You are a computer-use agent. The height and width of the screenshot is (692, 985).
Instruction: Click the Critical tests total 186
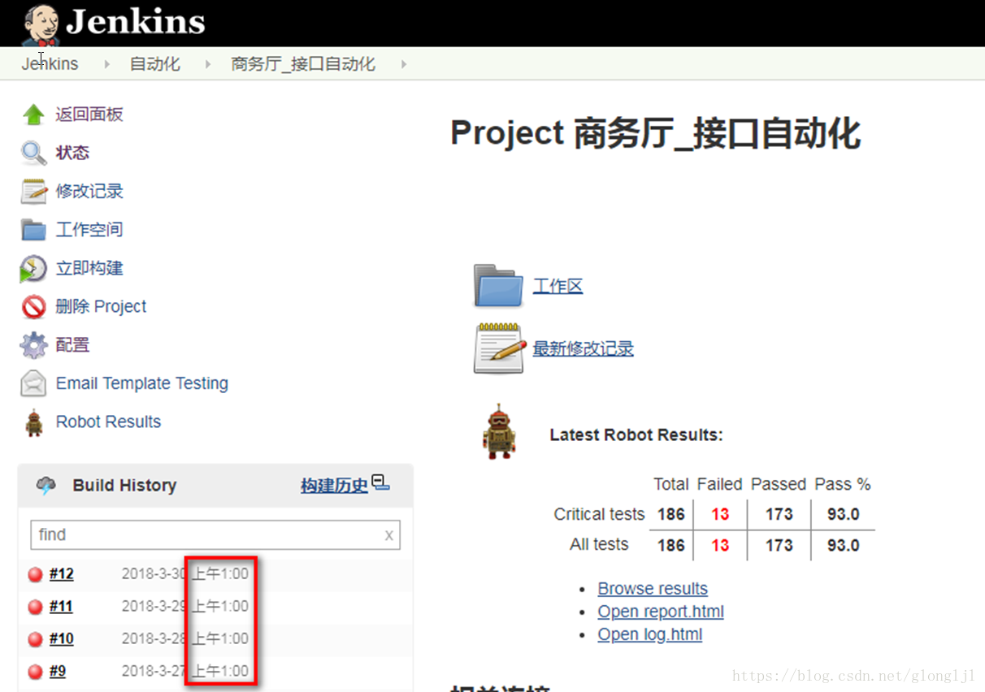(670, 515)
